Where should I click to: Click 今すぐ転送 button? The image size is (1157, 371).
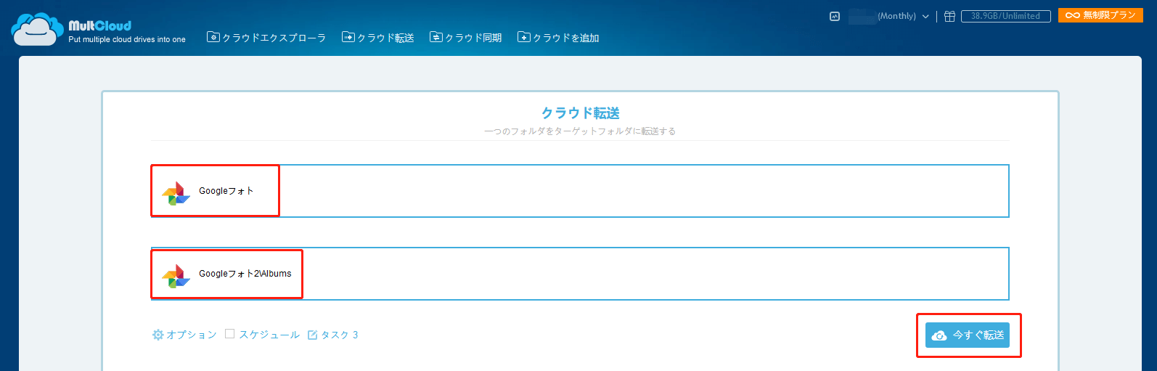[x=968, y=335]
